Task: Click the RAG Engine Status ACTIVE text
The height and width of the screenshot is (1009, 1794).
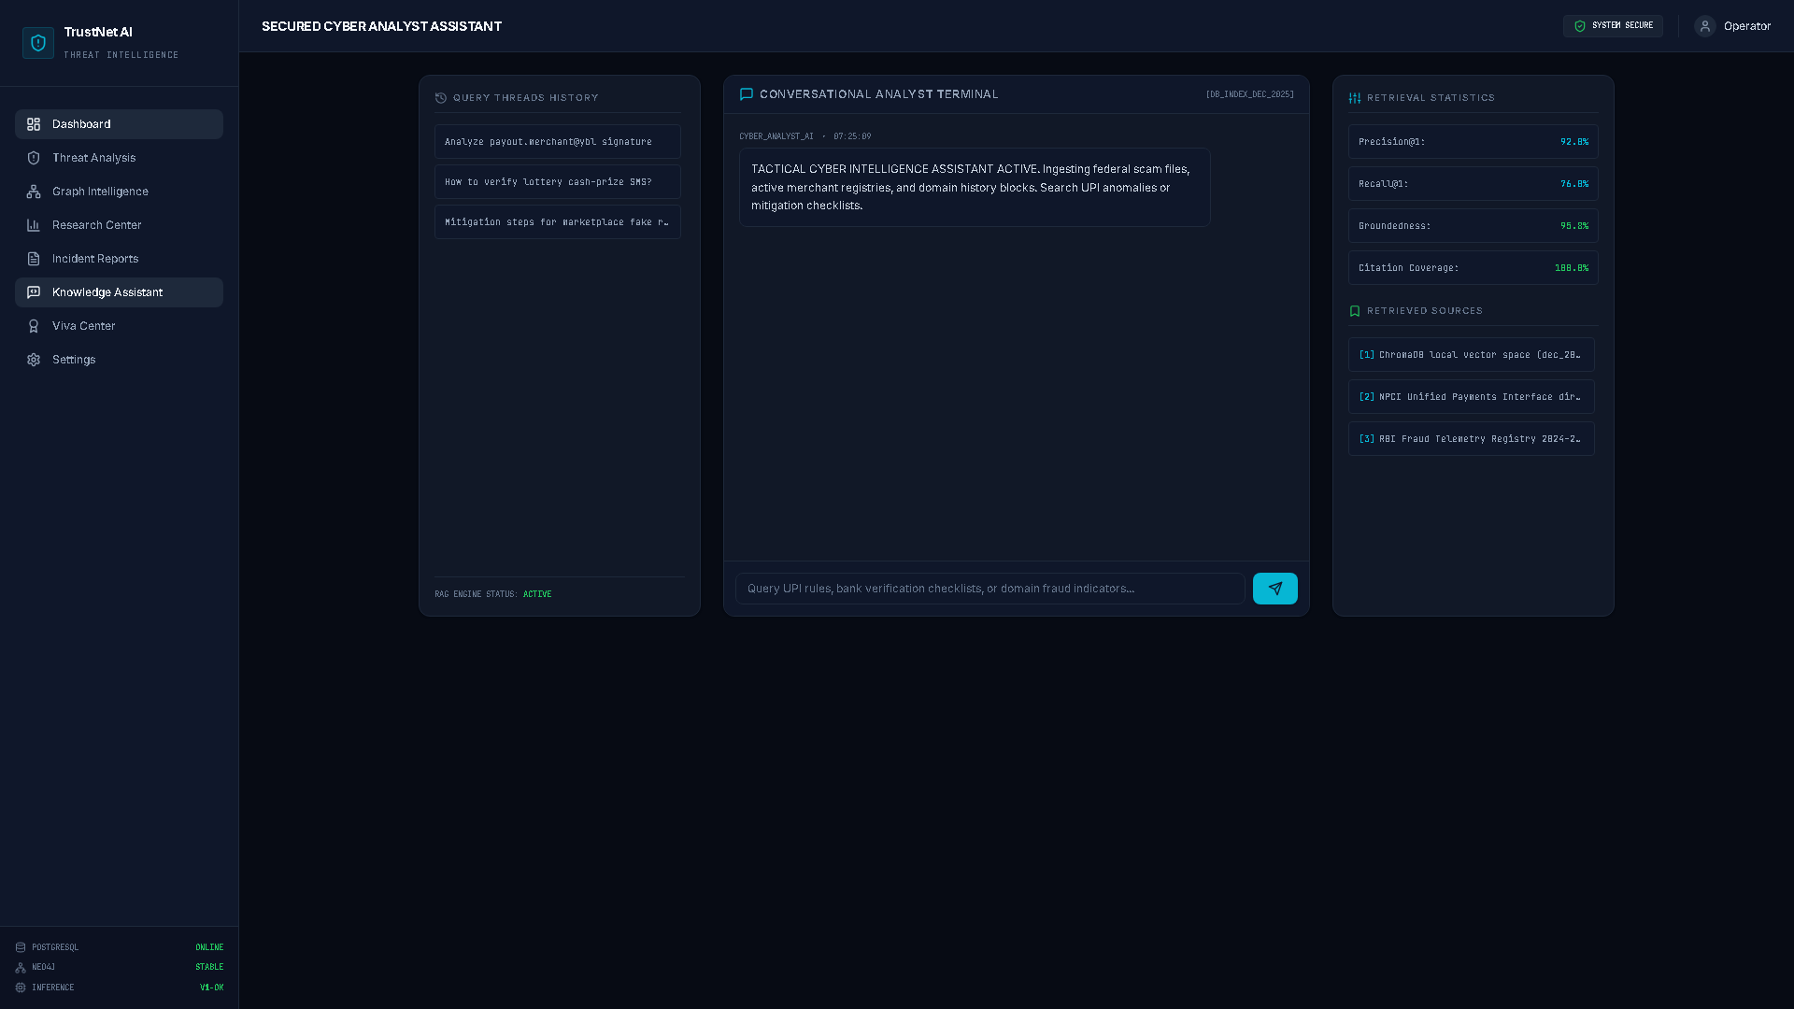Action: 537,594
